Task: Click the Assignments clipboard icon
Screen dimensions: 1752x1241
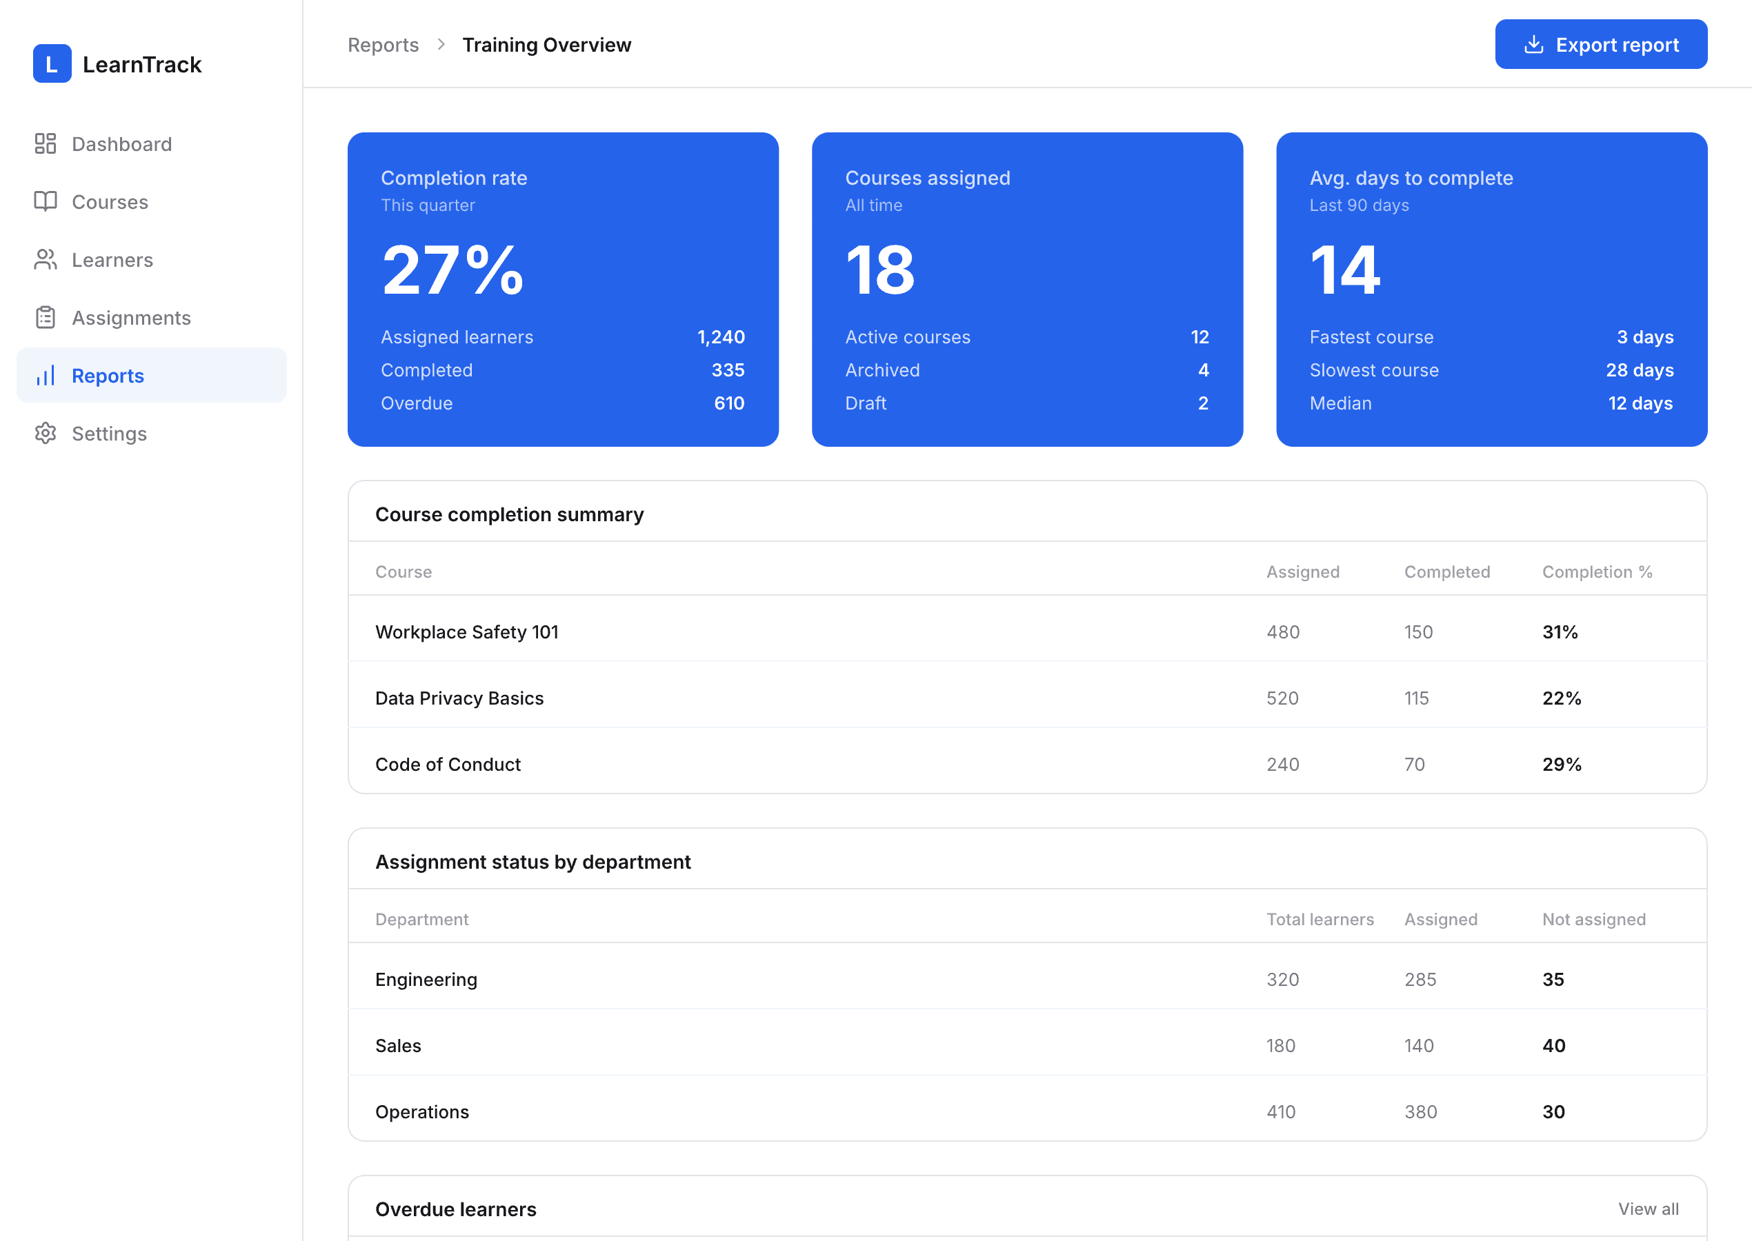Action: coord(45,317)
